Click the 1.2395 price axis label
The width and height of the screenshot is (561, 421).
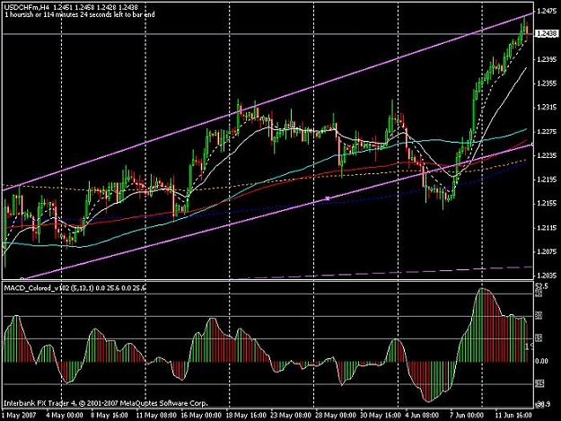point(547,59)
